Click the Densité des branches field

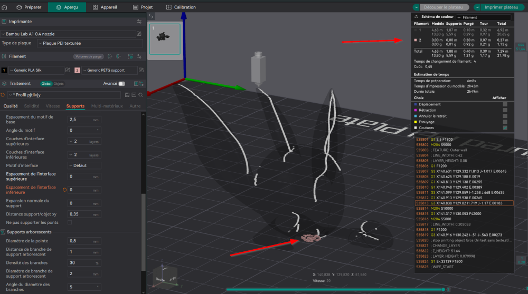coord(84,263)
